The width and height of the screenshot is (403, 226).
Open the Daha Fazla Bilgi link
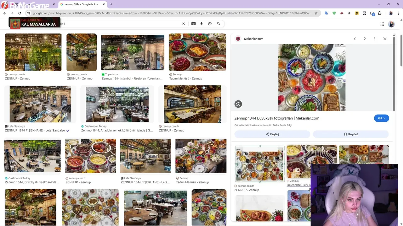pos(282,125)
